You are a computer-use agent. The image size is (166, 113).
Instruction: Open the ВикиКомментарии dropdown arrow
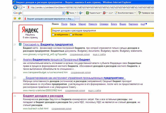pyautogui.click(x=135, y=13)
